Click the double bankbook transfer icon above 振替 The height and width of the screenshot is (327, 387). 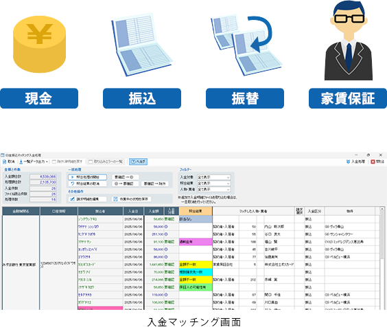[x=246, y=45]
